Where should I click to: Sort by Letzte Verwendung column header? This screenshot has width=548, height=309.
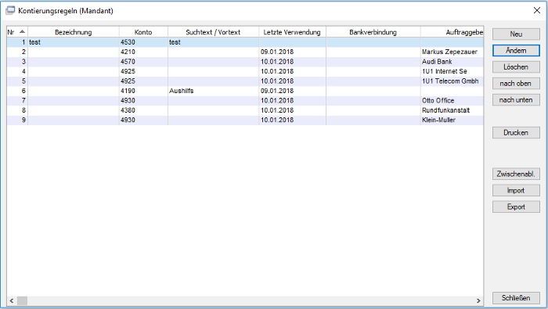(292, 32)
